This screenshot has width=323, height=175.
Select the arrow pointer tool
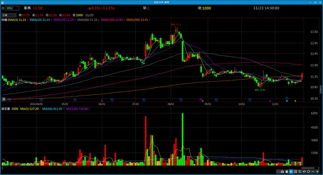point(291,172)
